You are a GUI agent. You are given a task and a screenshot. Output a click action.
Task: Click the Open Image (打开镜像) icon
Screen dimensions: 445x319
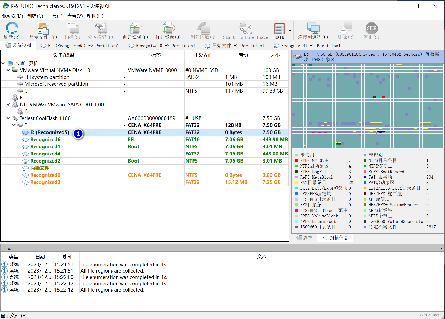pos(168,28)
